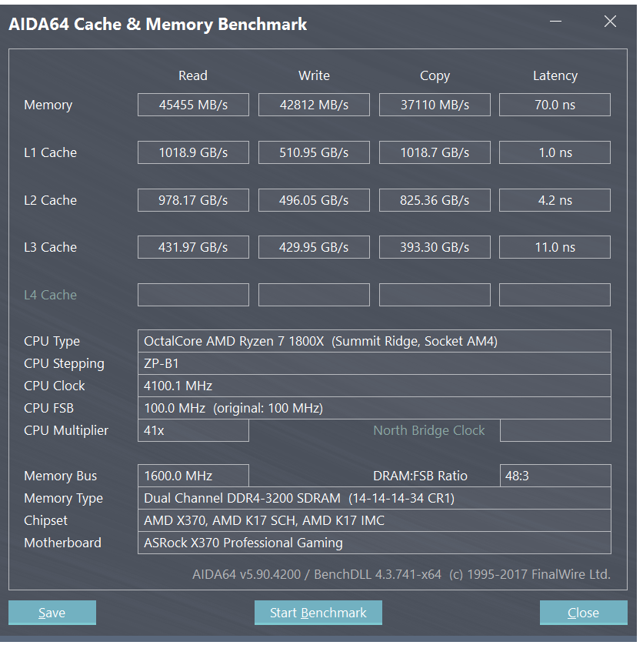Click the L3 Cache Copy value 393.30 GB/s
Viewport: 643px width, 645px height.
click(x=435, y=247)
